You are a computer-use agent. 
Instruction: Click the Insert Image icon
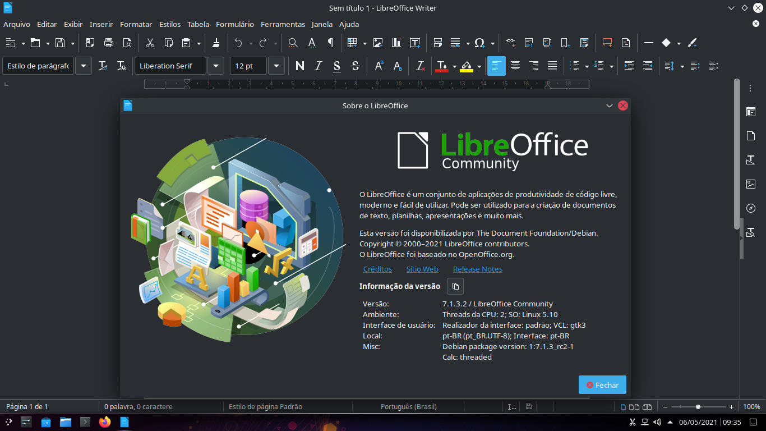pyautogui.click(x=378, y=43)
